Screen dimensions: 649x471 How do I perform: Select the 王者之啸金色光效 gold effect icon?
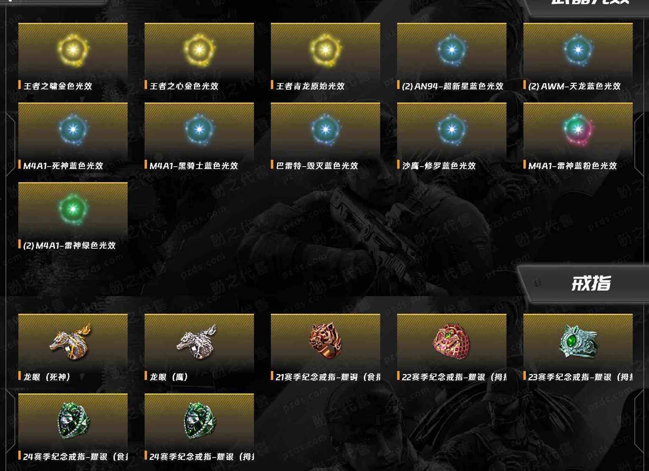click(73, 50)
